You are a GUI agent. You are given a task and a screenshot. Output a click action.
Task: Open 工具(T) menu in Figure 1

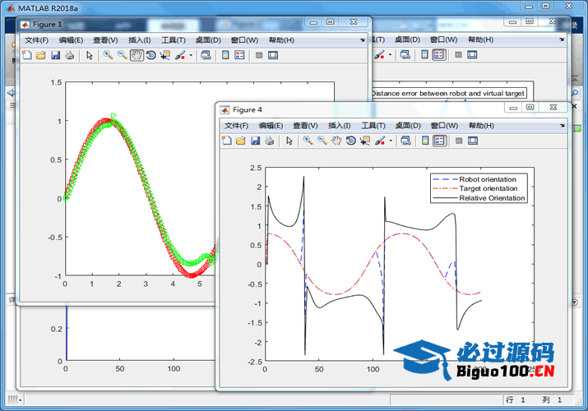tap(174, 39)
